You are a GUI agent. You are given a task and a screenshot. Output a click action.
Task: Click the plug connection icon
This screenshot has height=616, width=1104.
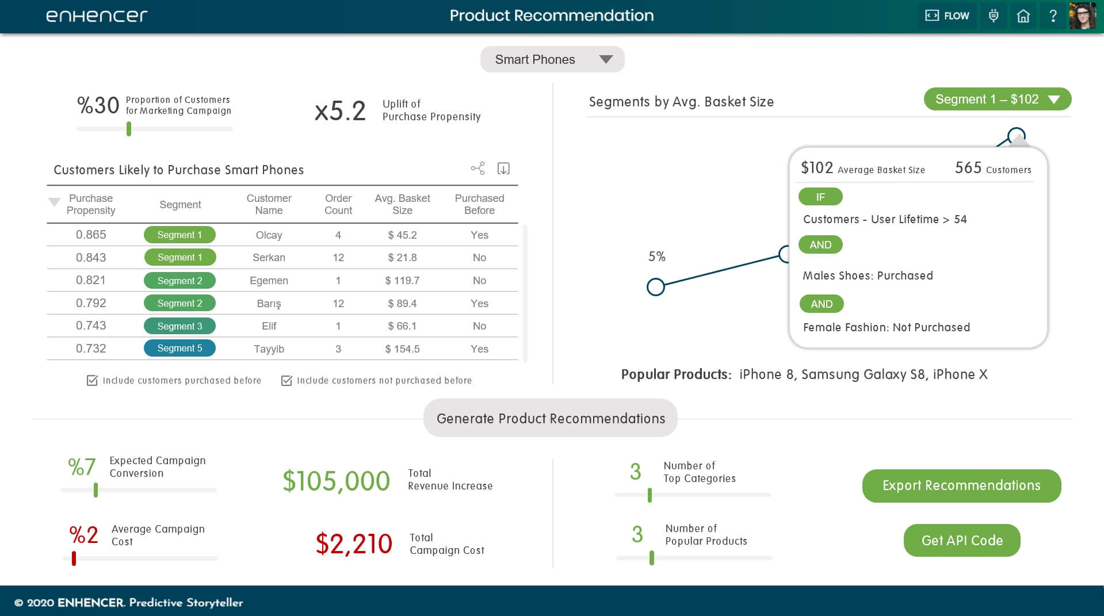[x=994, y=16]
